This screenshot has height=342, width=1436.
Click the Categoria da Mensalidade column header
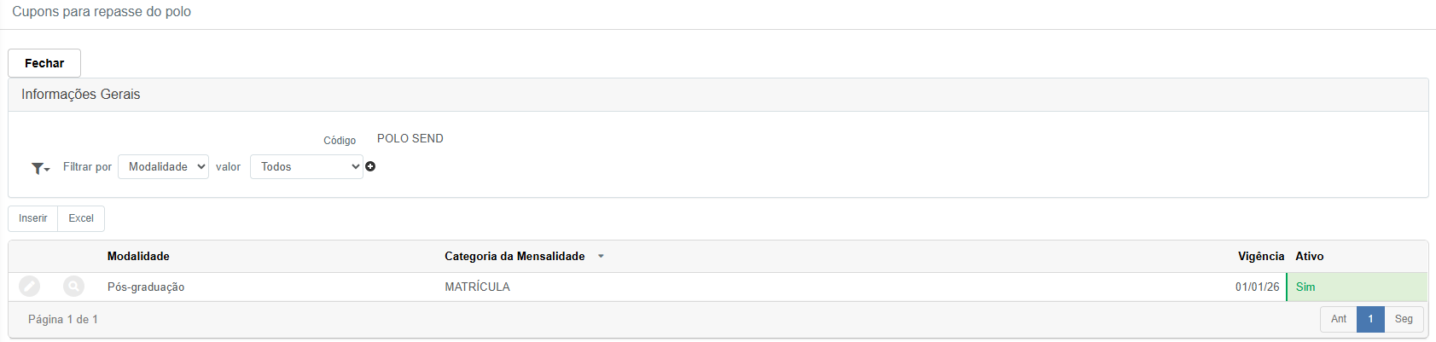pos(515,256)
